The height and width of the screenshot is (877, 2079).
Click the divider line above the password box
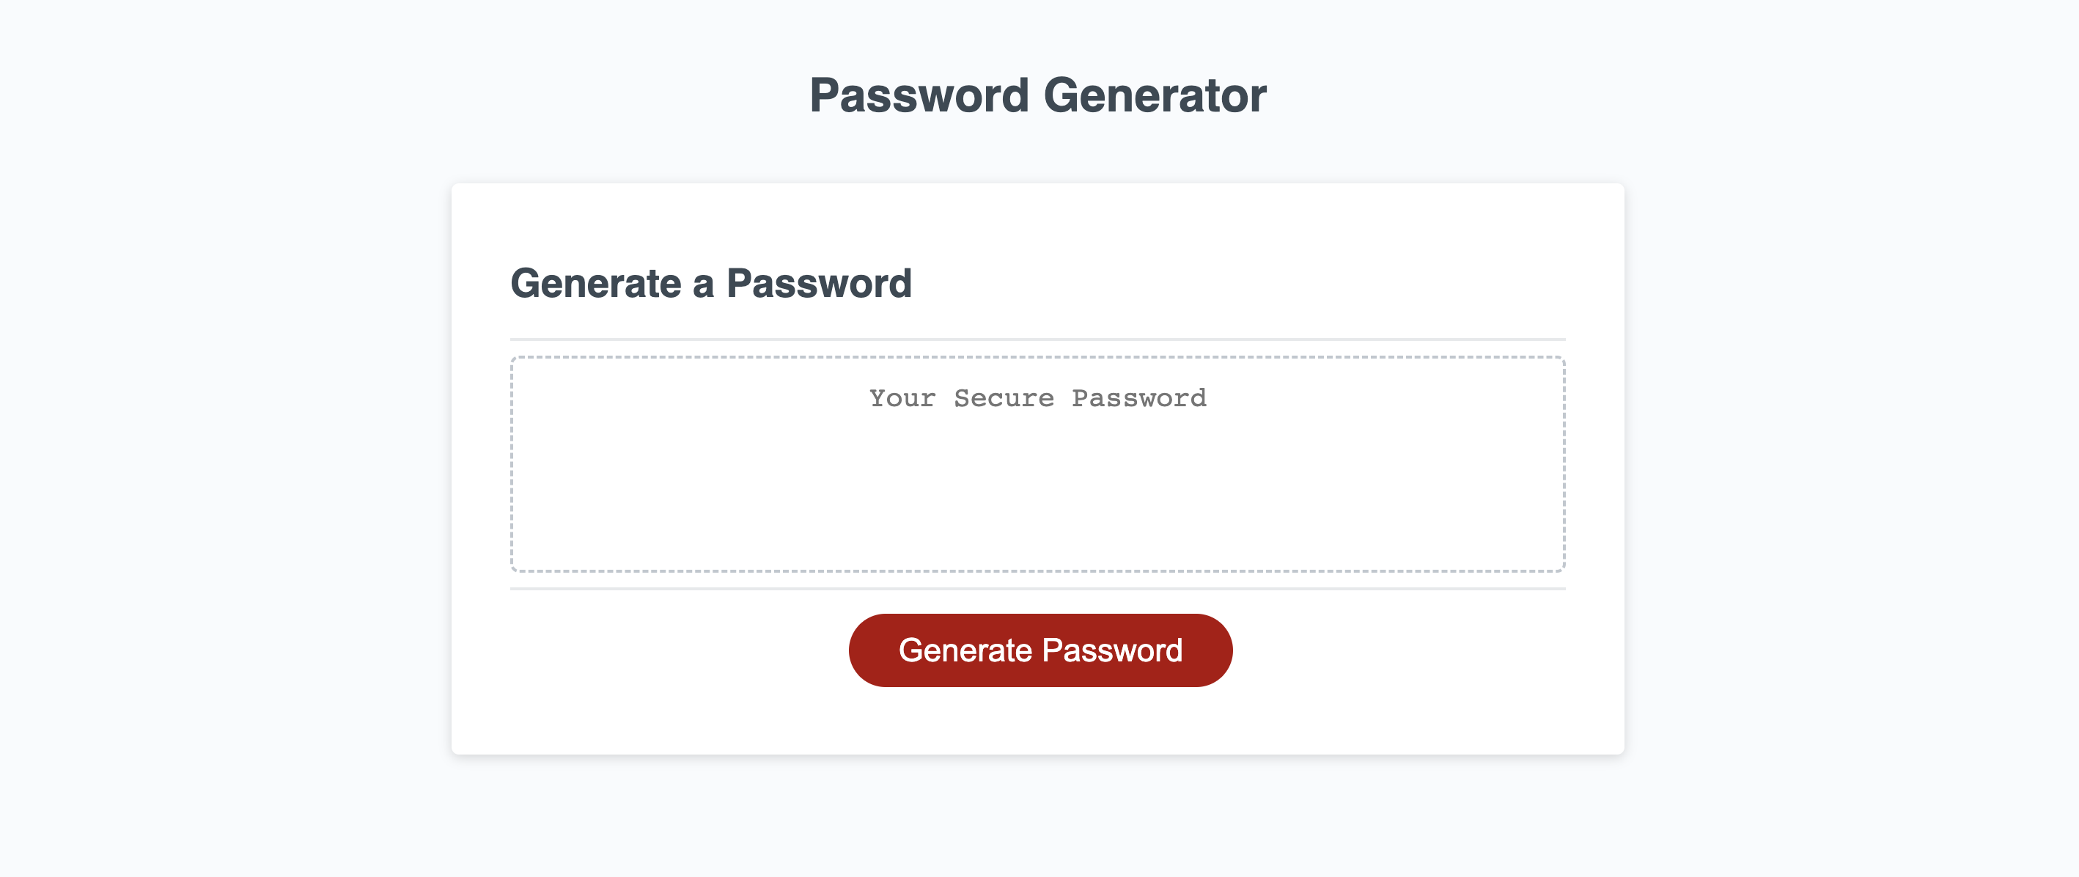1037,340
